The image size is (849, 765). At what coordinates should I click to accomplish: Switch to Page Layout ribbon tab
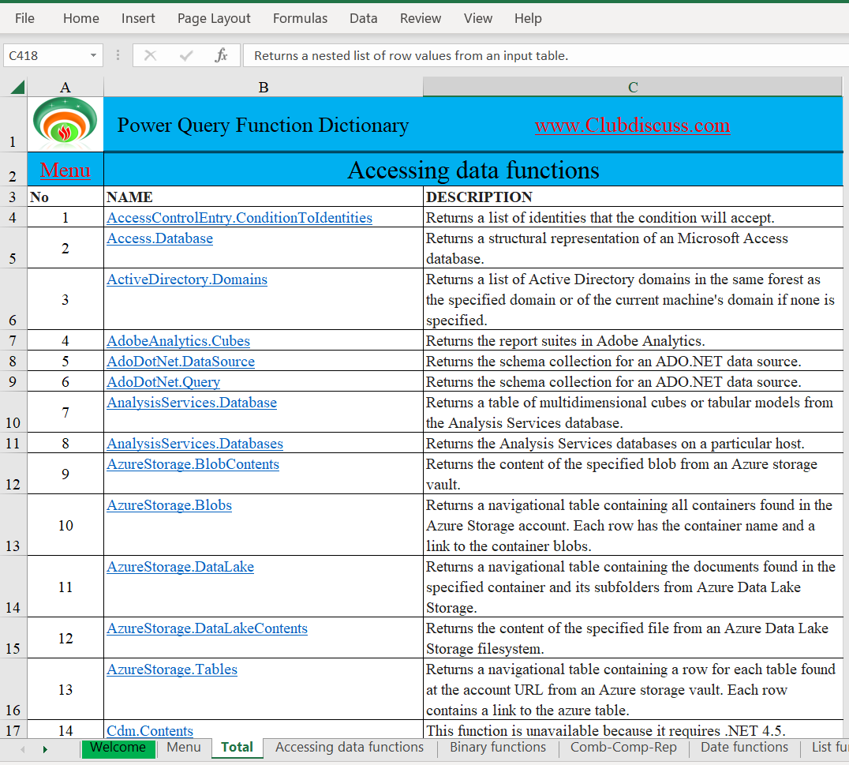pos(214,18)
